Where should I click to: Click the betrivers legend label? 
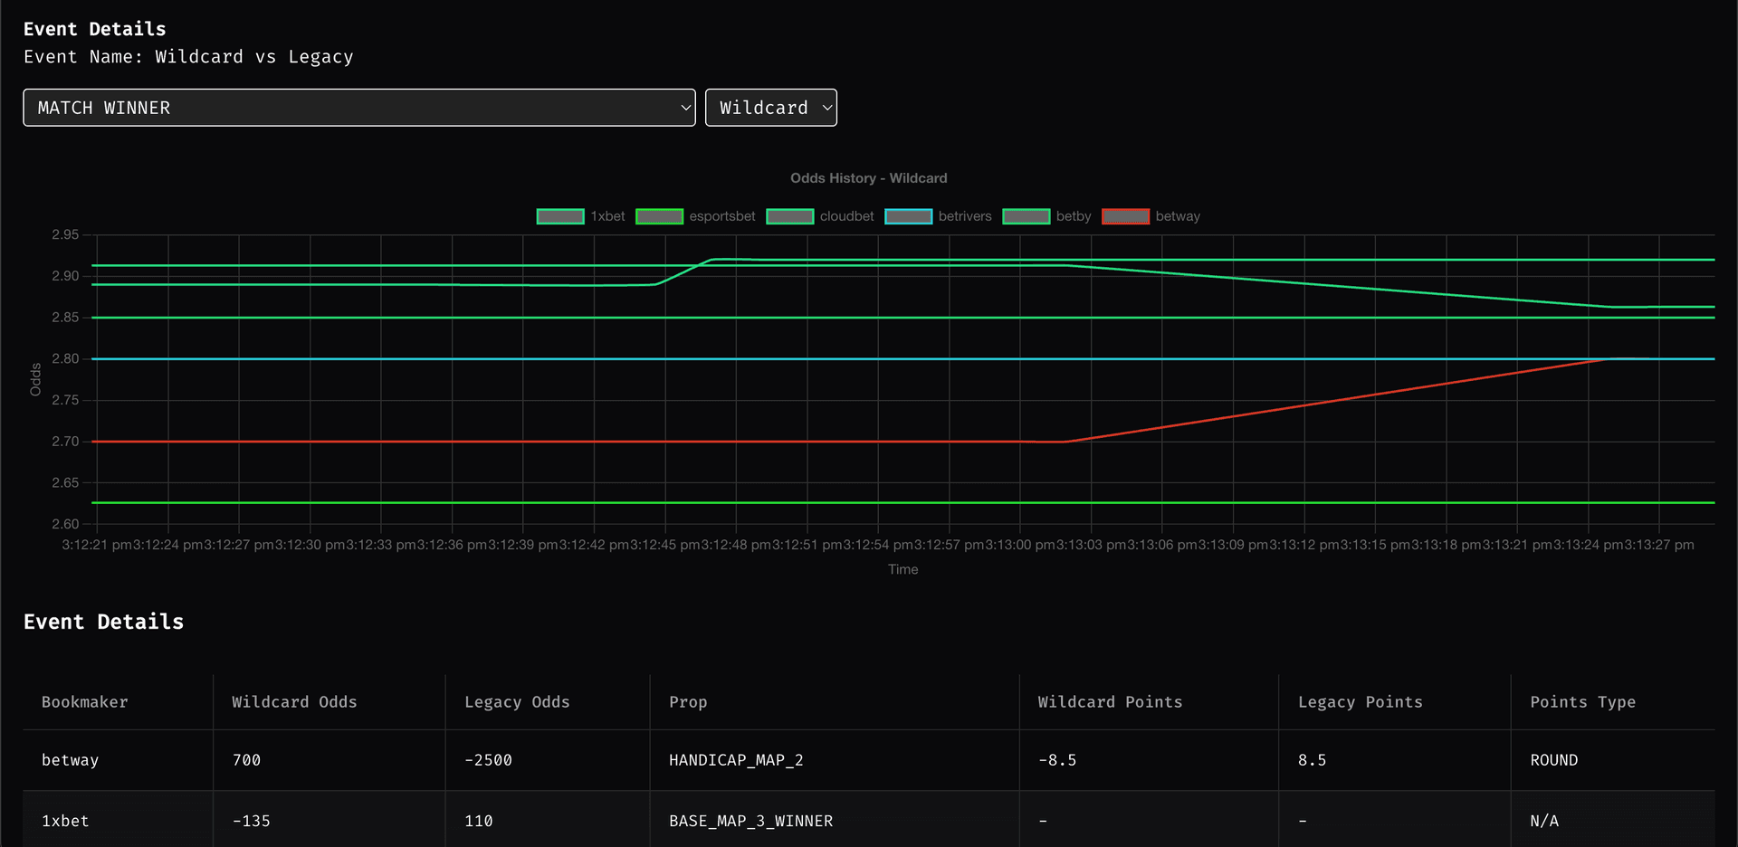(965, 216)
